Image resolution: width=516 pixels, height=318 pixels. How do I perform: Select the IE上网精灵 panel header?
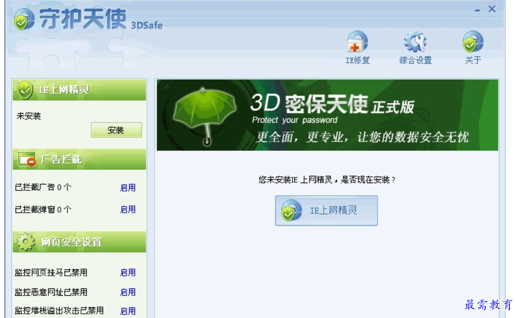[x=79, y=90]
